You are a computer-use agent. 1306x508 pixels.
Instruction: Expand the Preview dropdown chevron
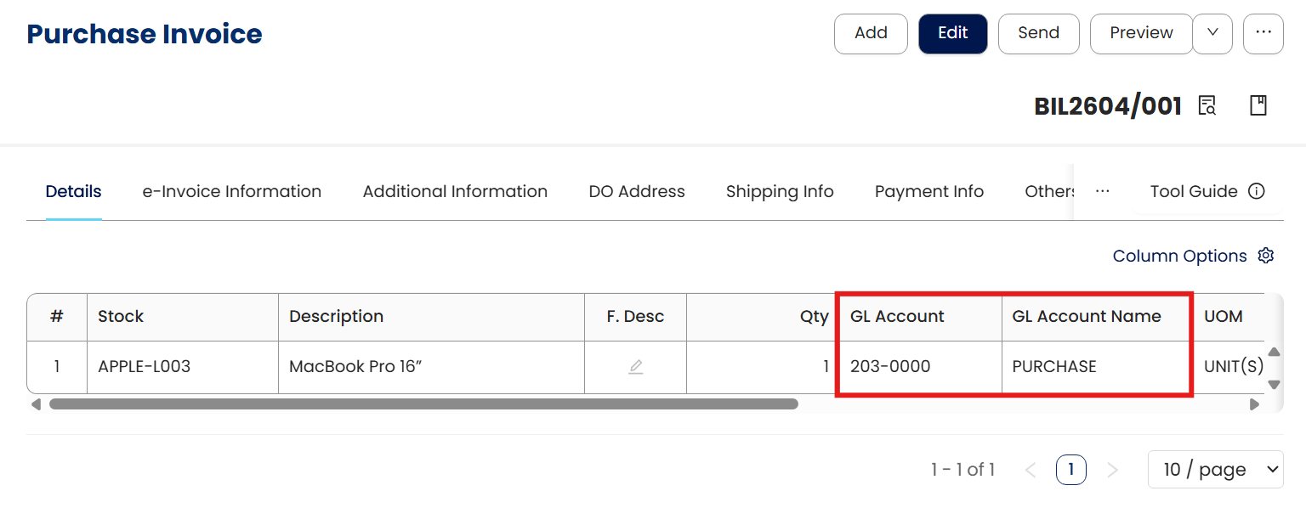(1212, 33)
